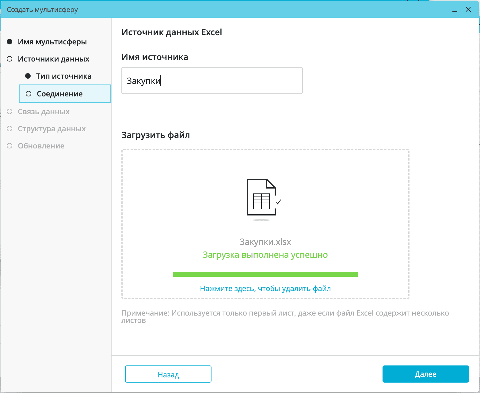
Task: Click the grey circle beside Обновление
Action: [x=10, y=146]
